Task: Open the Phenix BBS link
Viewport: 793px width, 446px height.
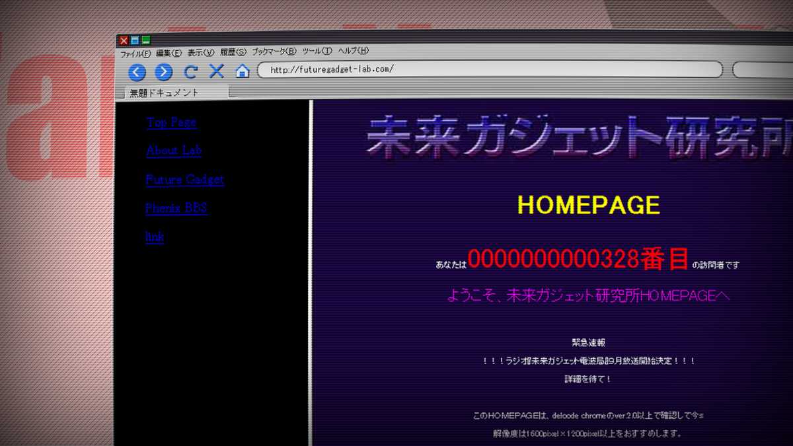Action: (x=176, y=208)
